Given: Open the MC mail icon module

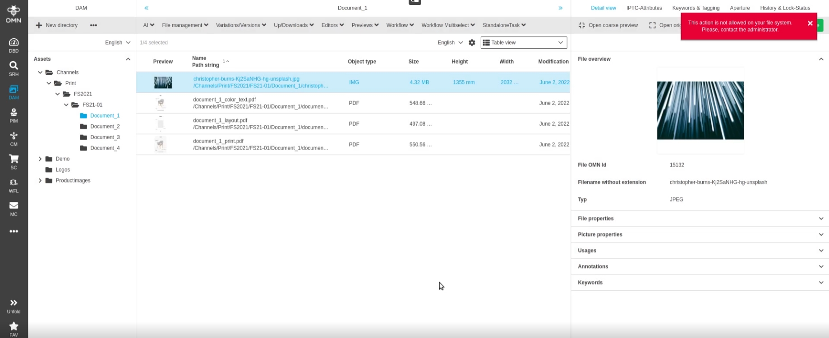Looking at the screenshot, I should pos(14,209).
